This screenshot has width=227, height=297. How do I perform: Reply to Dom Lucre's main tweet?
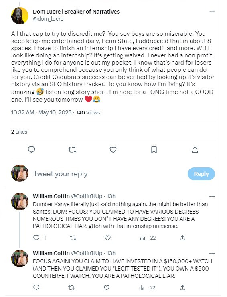31,150
